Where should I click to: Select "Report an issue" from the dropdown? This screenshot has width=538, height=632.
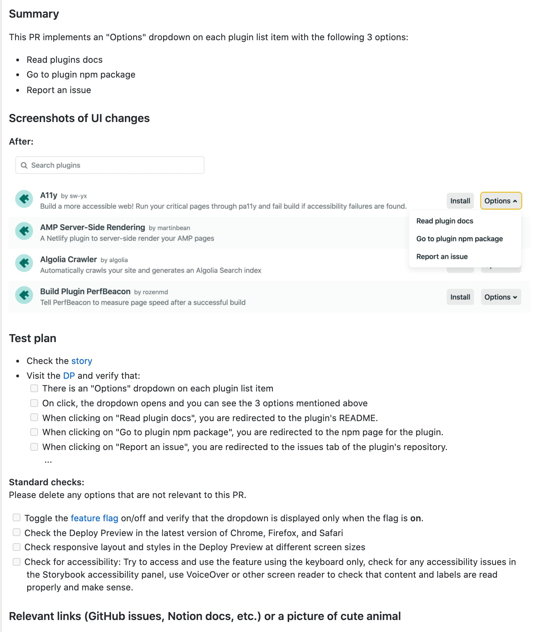[442, 257]
